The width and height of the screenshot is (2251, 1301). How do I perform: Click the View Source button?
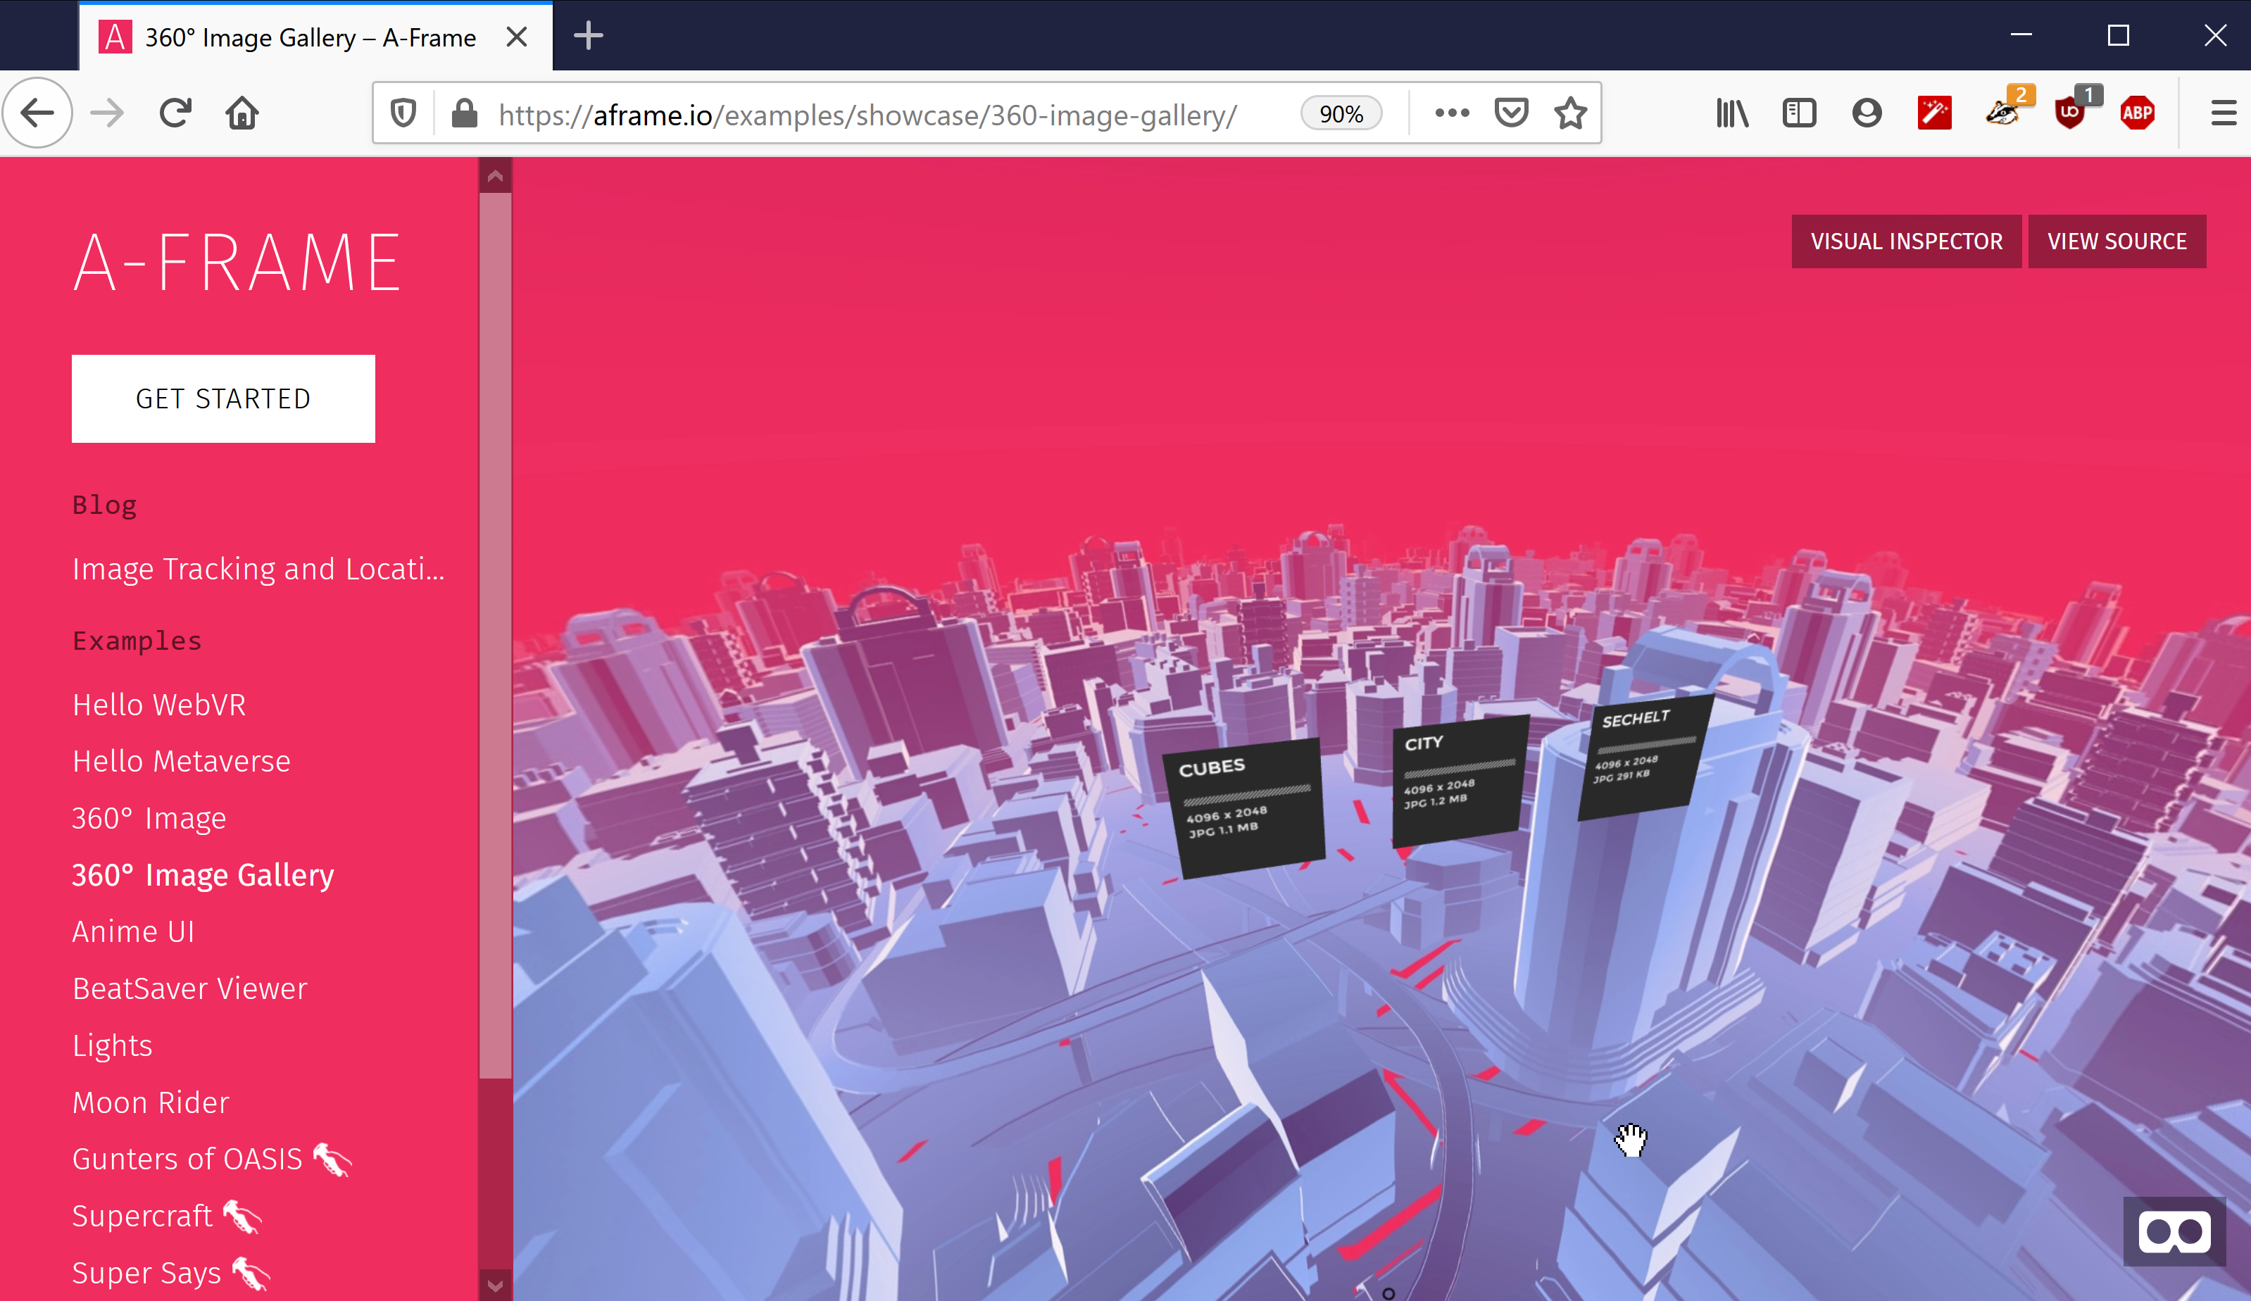(x=2117, y=241)
